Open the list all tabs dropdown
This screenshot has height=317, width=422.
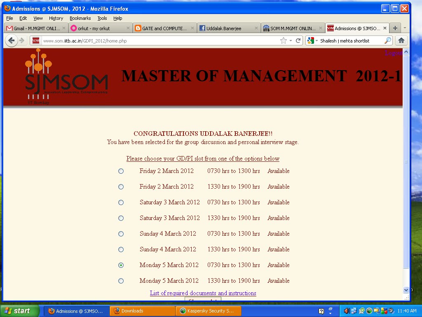click(x=405, y=28)
